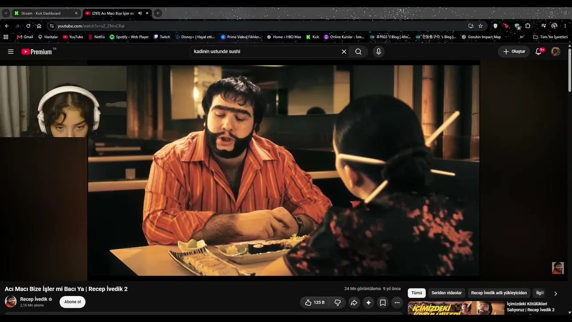This screenshot has height=322, width=572.
Task: View site information icon in address bar
Action: click(x=52, y=26)
